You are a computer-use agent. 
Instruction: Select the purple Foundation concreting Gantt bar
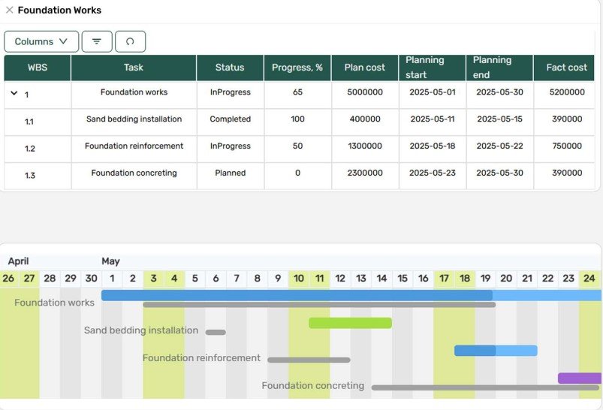[x=580, y=378]
